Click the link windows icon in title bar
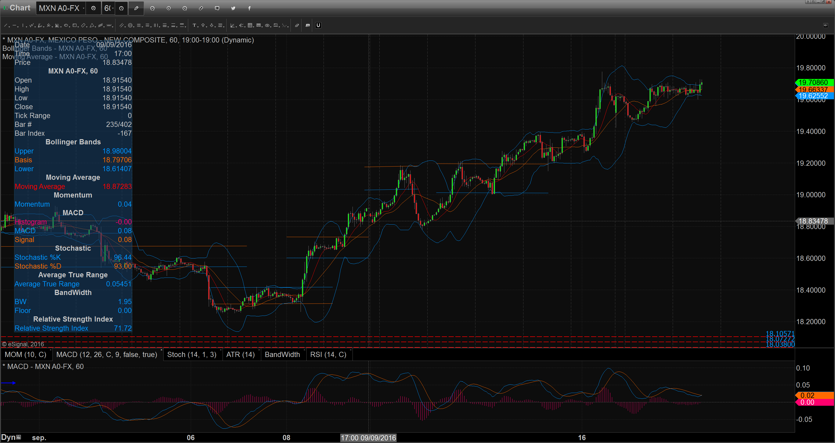This screenshot has height=443, width=835. pos(201,8)
